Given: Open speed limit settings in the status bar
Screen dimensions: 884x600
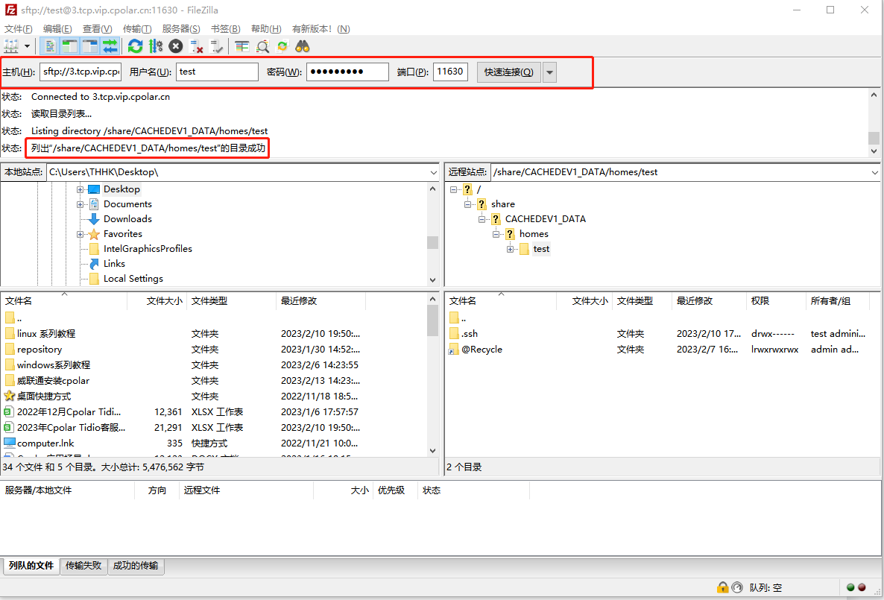Looking at the screenshot, I should 736,587.
